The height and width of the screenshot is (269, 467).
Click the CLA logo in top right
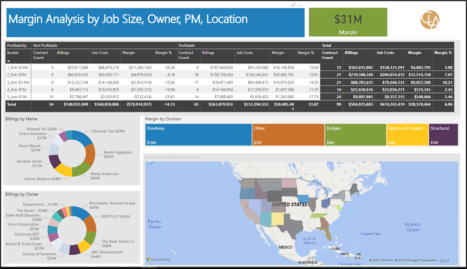[x=429, y=20]
